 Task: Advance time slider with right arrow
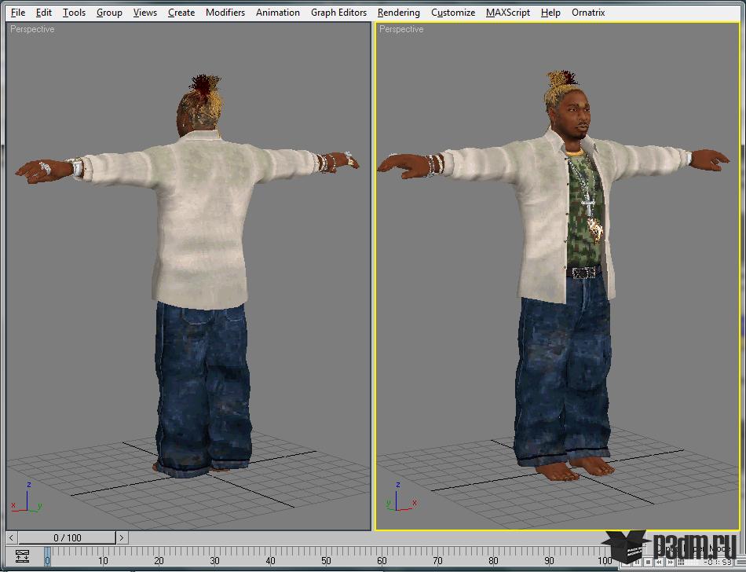pyautogui.click(x=122, y=537)
